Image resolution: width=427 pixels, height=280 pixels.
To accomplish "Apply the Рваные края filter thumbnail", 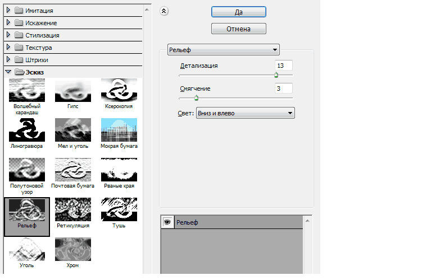I will (118, 169).
